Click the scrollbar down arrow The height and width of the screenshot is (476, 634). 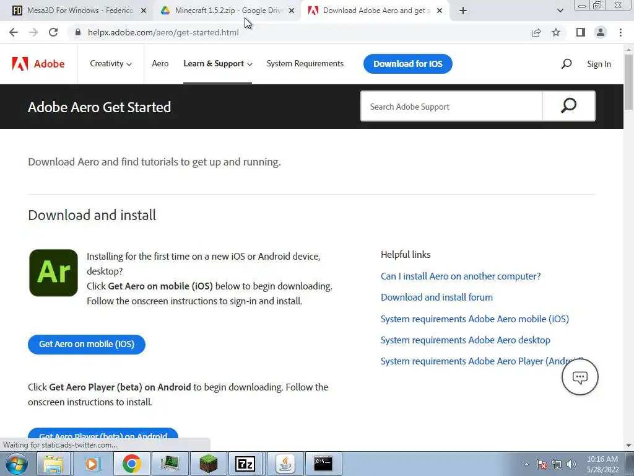[628, 446]
